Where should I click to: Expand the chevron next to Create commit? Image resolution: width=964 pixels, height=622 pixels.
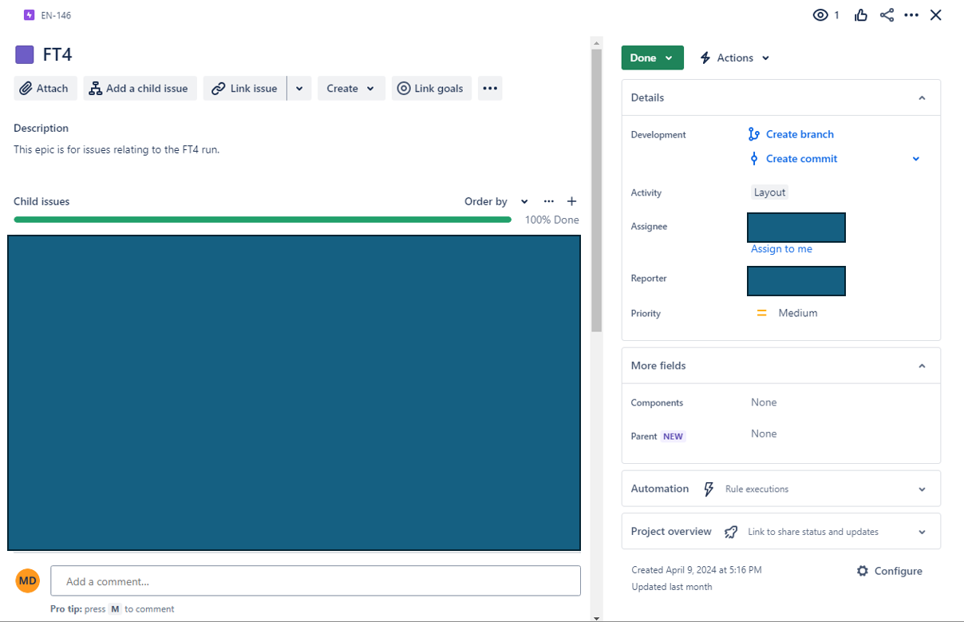point(916,159)
